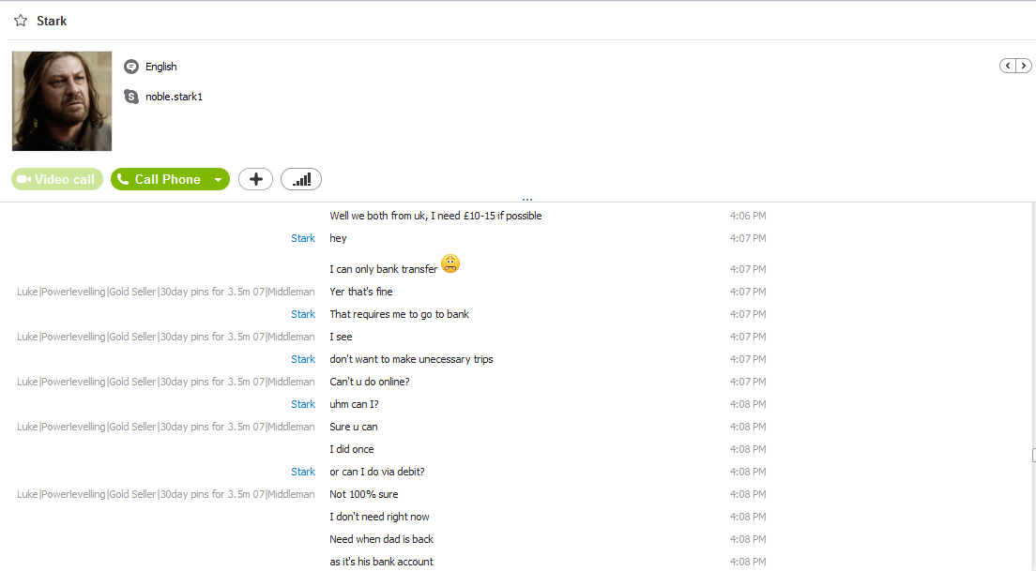
Task: Click message 'Can't u do online?'
Action: click(x=370, y=382)
